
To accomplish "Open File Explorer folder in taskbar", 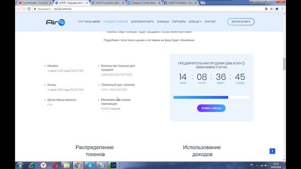I will point(67,165).
